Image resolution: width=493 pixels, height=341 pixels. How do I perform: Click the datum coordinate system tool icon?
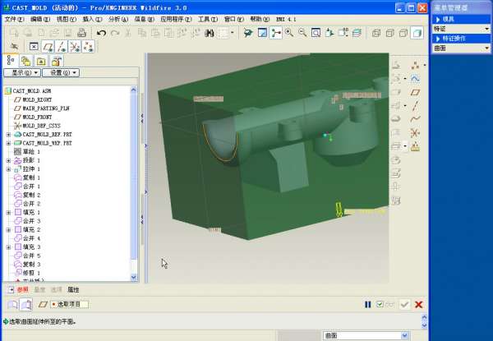pyautogui.click(x=415, y=132)
